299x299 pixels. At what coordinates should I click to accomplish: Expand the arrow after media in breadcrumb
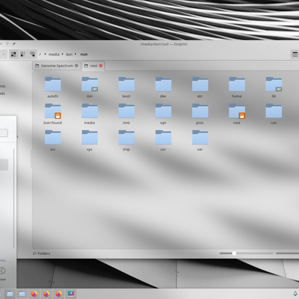63,54
